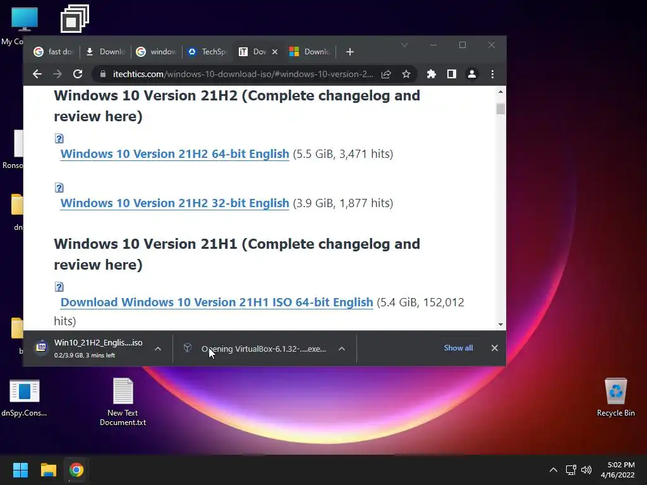The height and width of the screenshot is (485, 647).
Task: Open a new tab with plus button
Action: (x=350, y=52)
